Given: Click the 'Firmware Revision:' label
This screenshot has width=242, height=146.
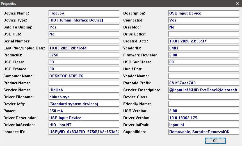Looking at the screenshot, I should (x=141, y=55).
